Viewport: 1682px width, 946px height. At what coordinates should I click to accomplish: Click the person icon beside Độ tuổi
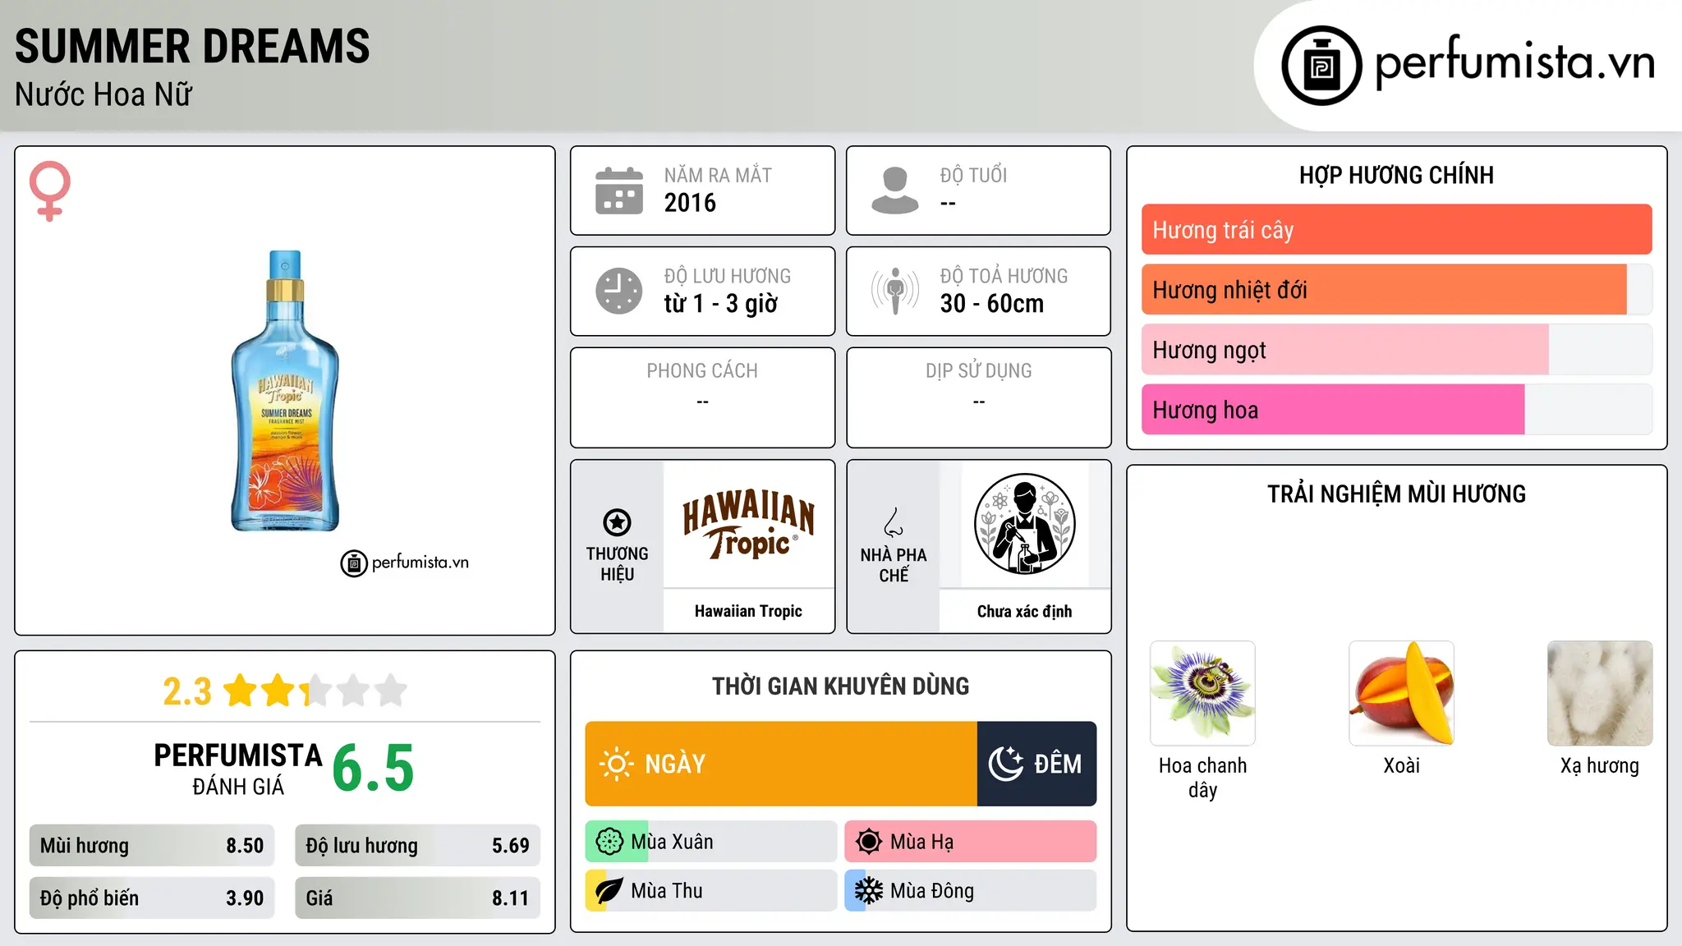click(895, 191)
